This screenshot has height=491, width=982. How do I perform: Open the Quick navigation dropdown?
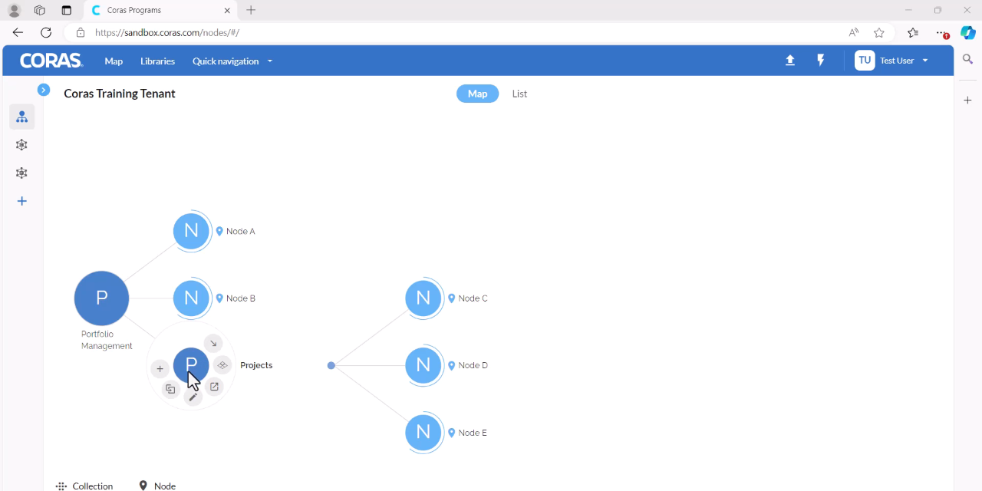[x=232, y=61]
